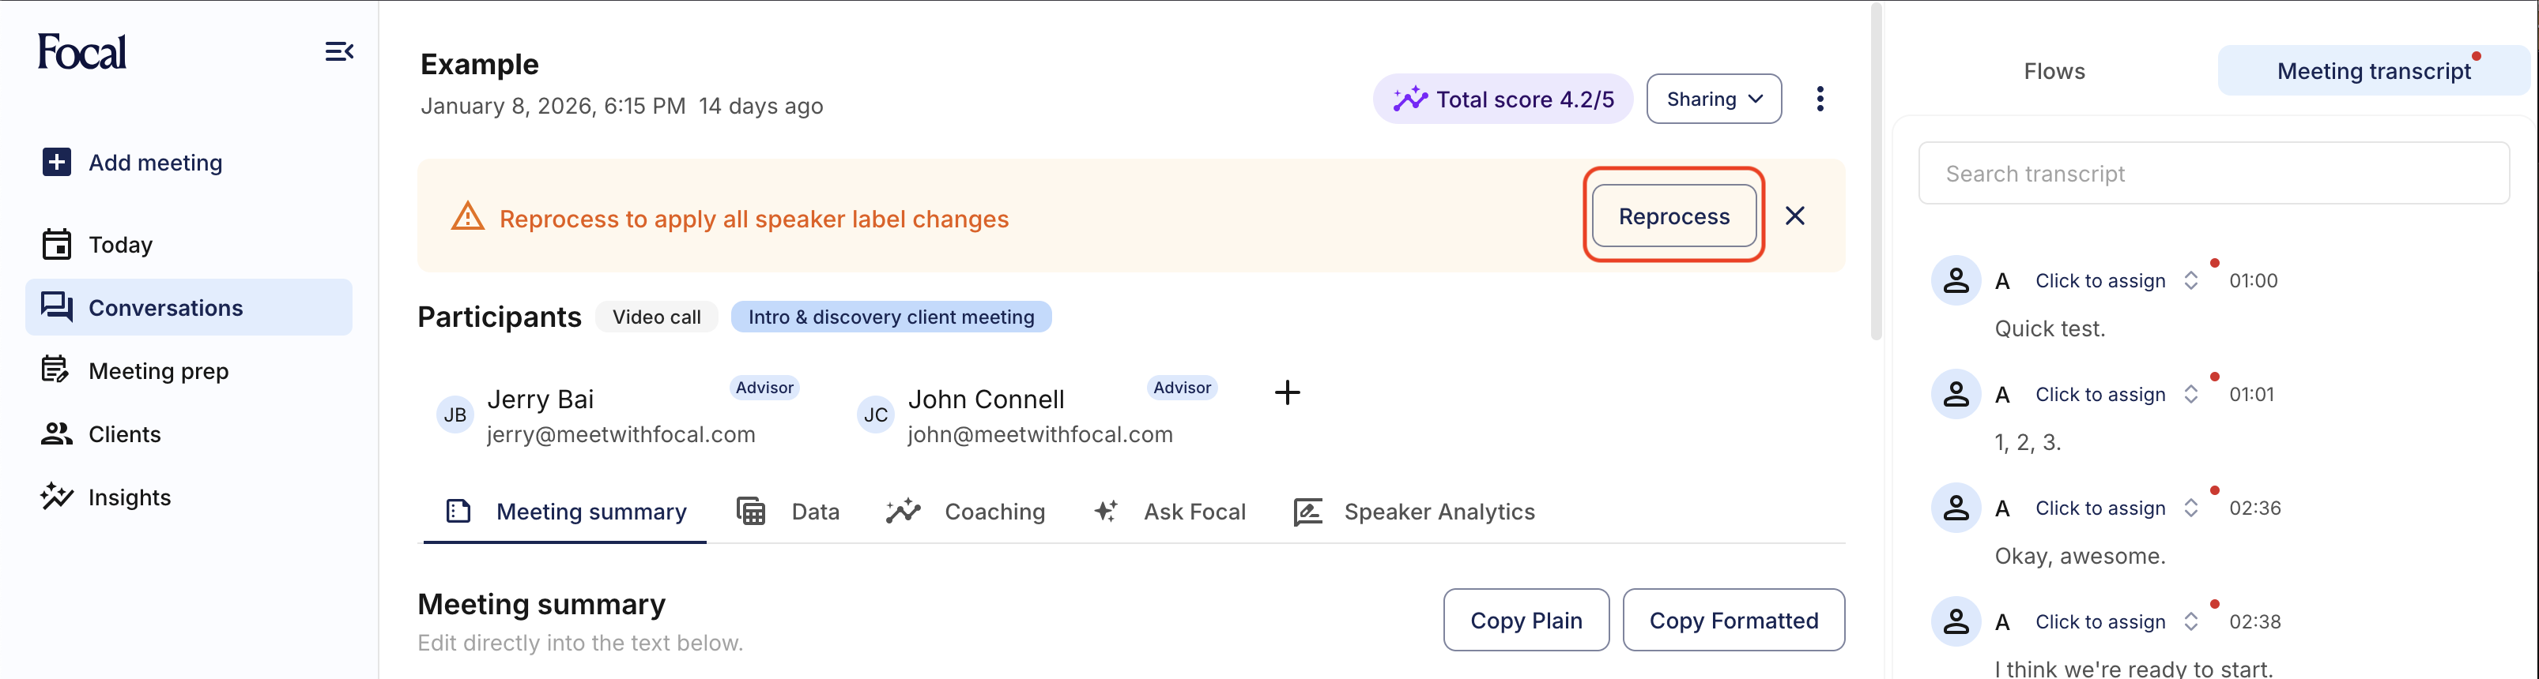Screen dimensions: 2539x679
Task: Switch to the Flows tab
Action: pyautogui.click(x=2054, y=72)
